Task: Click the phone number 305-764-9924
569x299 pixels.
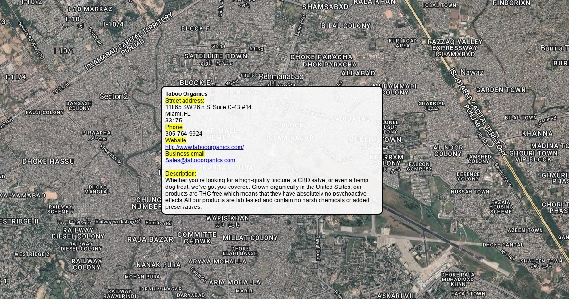Action: coord(184,134)
